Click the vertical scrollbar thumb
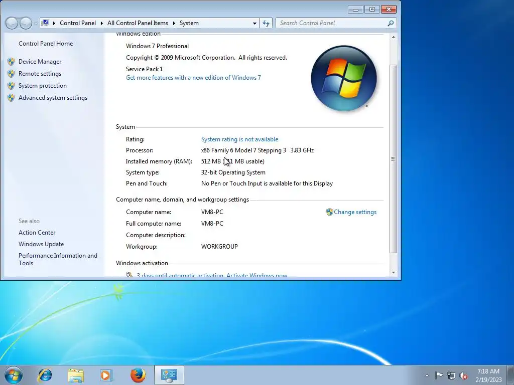 pos(394,159)
